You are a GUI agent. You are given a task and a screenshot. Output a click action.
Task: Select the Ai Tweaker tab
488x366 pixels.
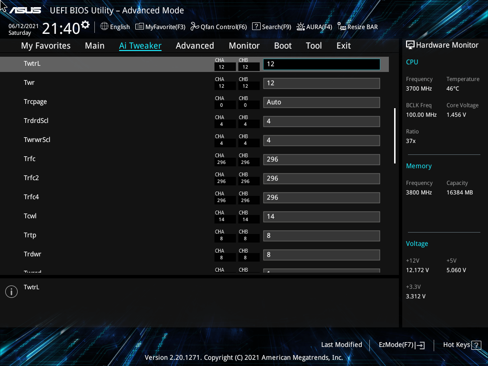click(x=140, y=45)
